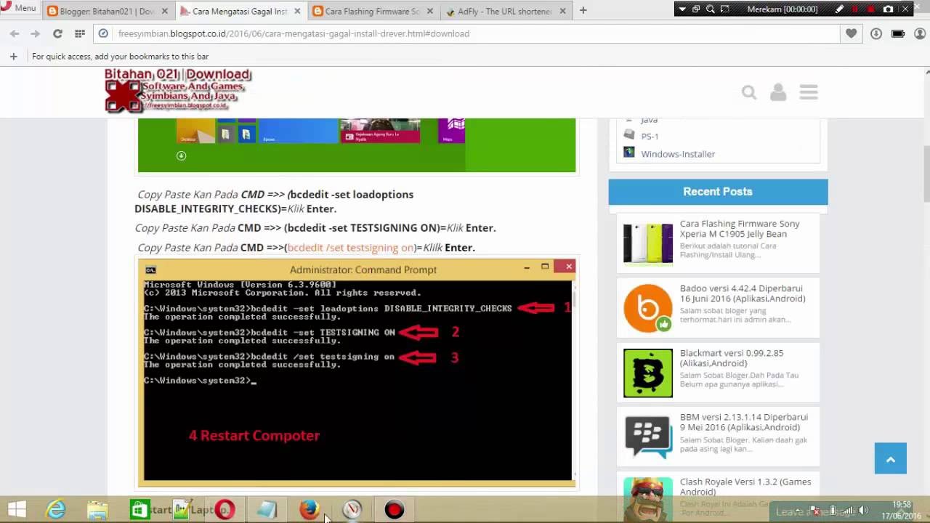This screenshot has height=523, width=930.
Task: Open the Opera Menu button
Action: click(20, 8)
